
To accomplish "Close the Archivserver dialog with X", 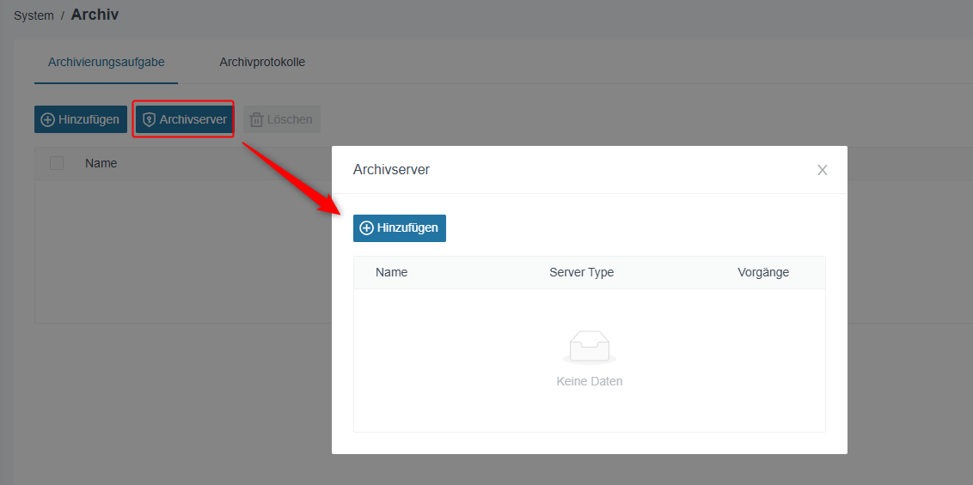I will 823,170.
